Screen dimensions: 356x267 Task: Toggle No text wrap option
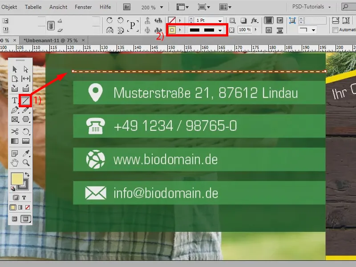[269, 20]
